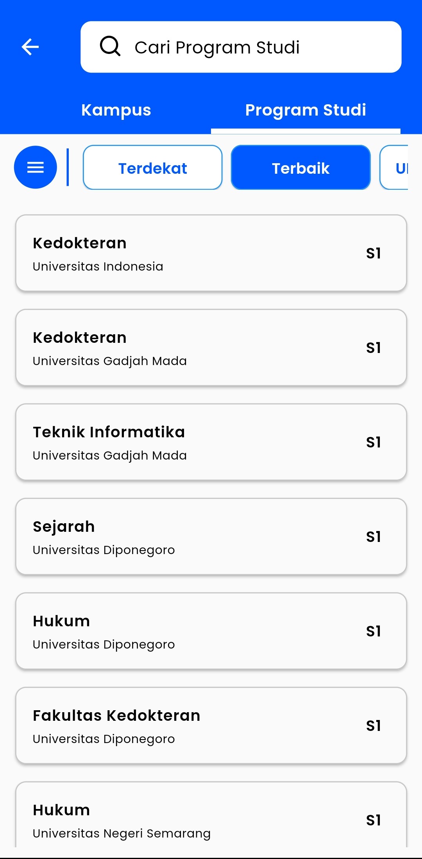This screenshot has width=422, height=859.
Task: Open Hukum at Universitas Negeri Semarang
Action: click(x=211, y=818)
